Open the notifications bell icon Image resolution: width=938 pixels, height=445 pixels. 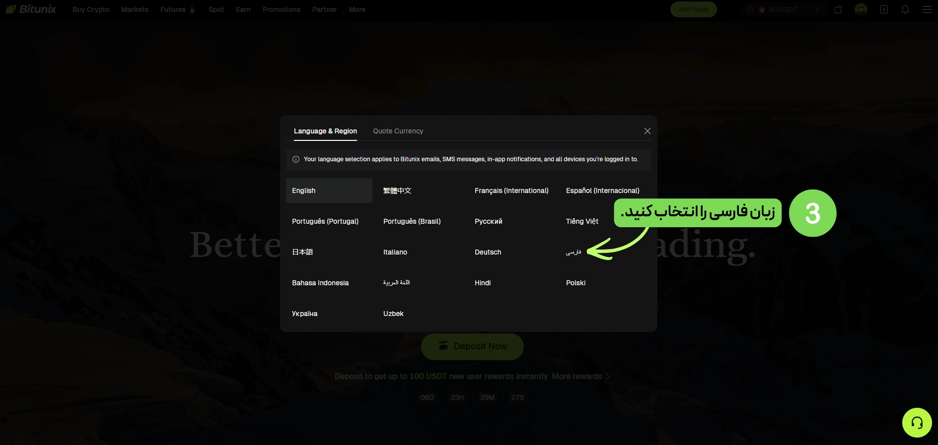click(905, 9)
